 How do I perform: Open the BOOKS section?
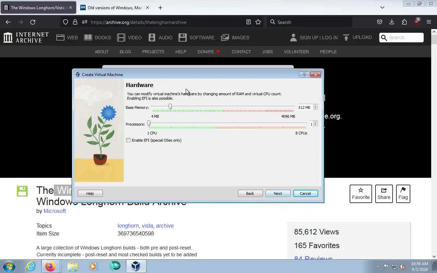98,38
